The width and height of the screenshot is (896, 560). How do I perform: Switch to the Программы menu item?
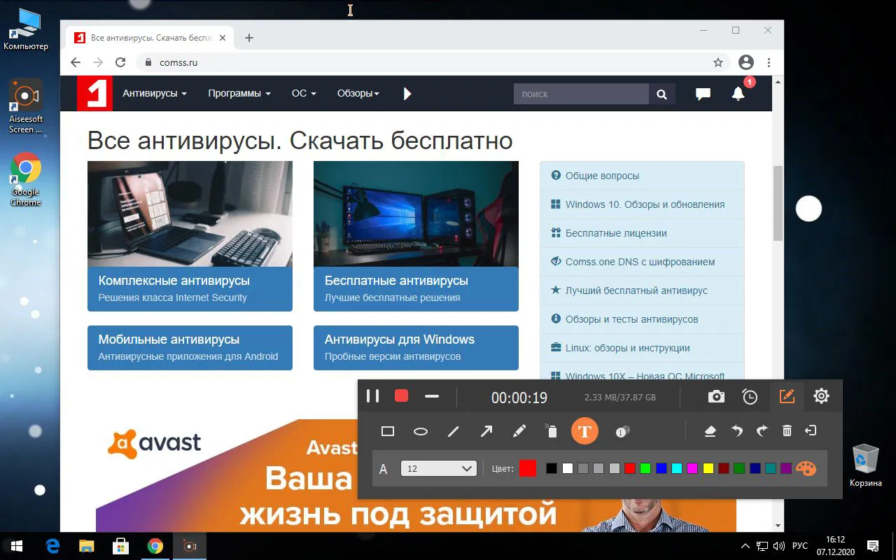pyautogui.click(x=239, y=93)
